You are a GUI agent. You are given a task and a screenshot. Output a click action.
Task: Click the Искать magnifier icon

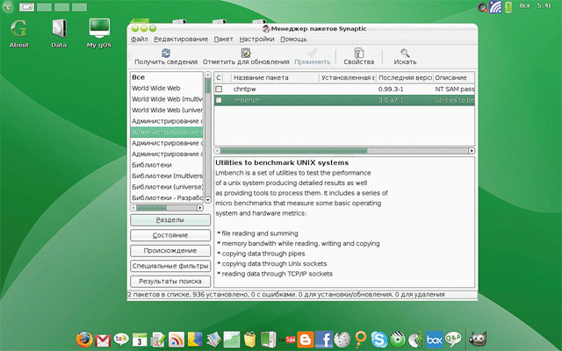(405, 53)
